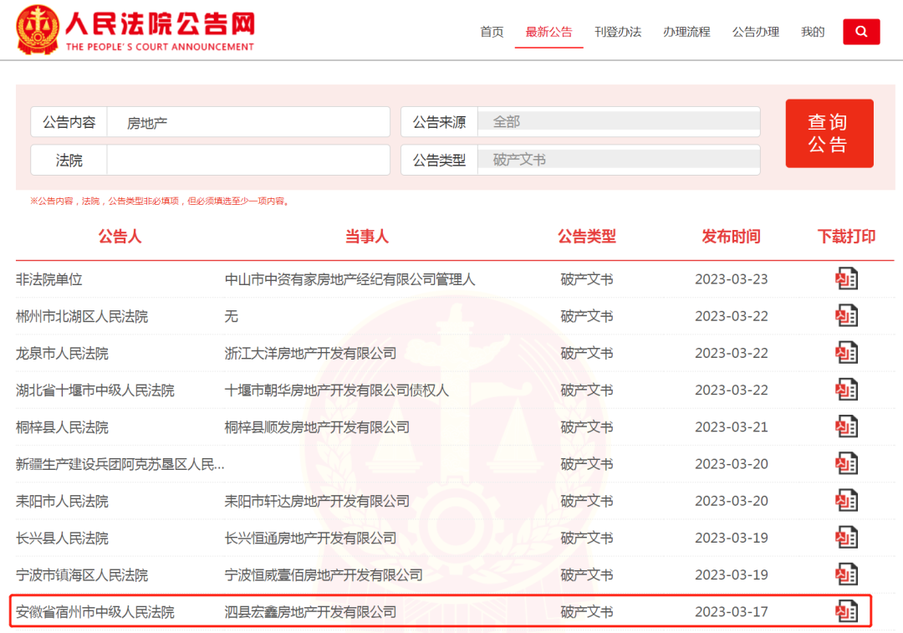Click the 当事人 column header

click(367, 236)
